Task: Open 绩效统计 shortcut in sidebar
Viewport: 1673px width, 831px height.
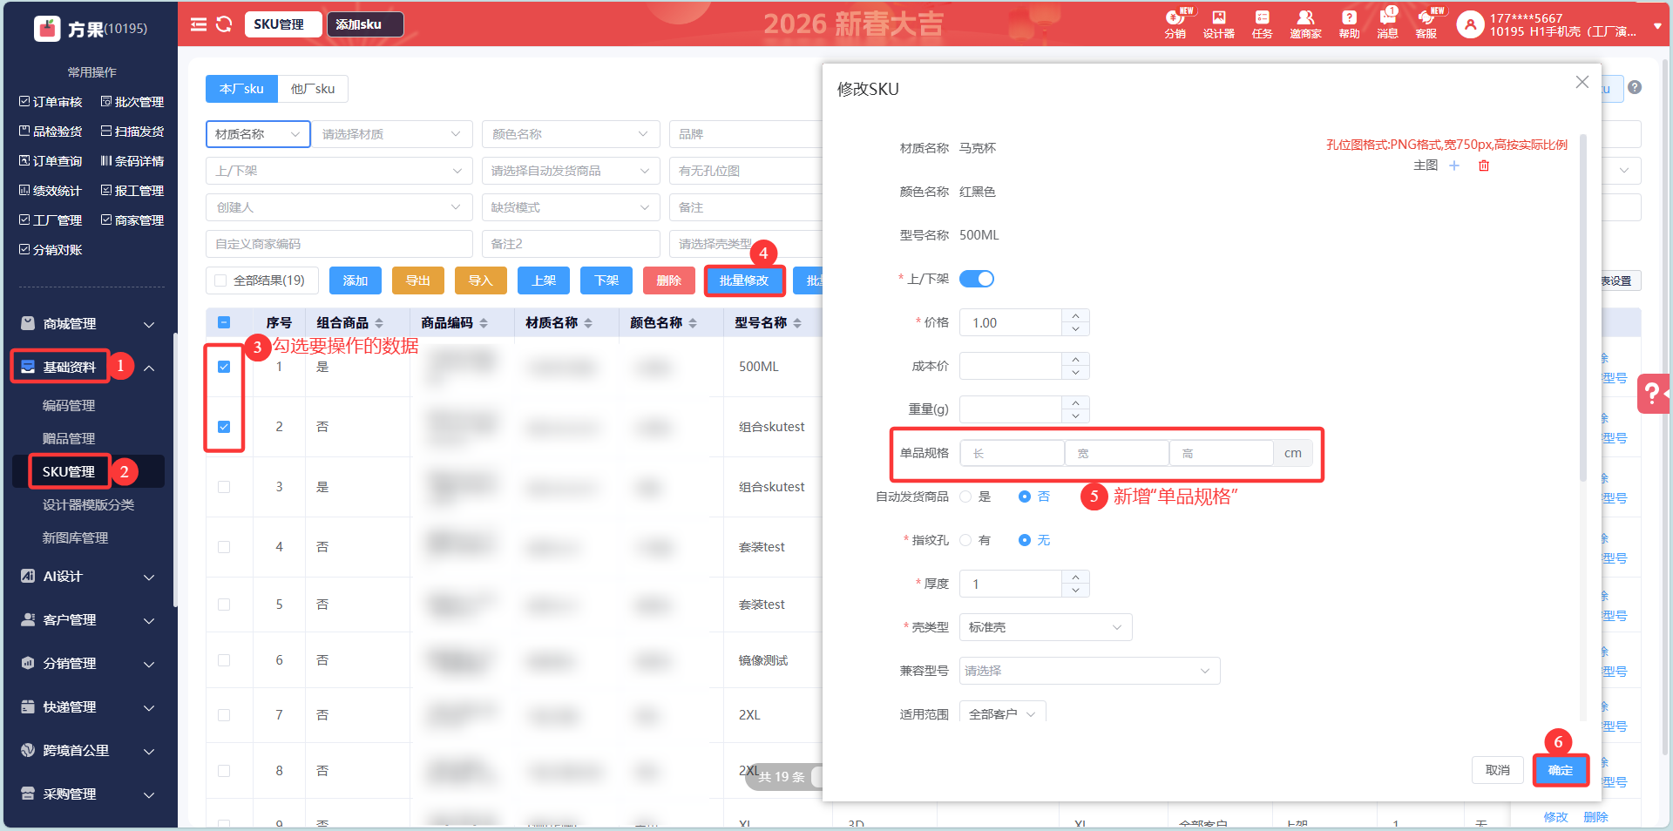Action: coord(51,191)
